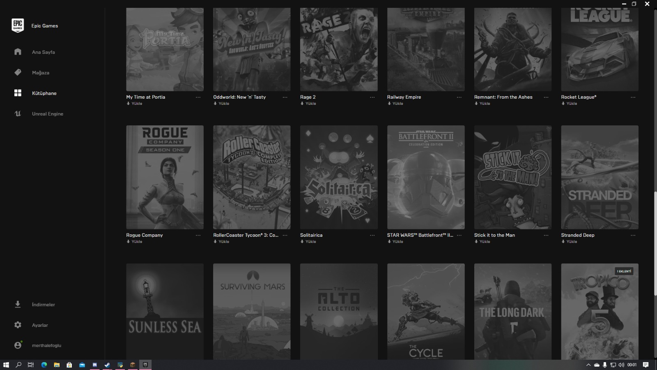657x370 pixels.
Task: Open three-dot menu for Rage 2
Action: pyautogui.click(x=372, y=97)
